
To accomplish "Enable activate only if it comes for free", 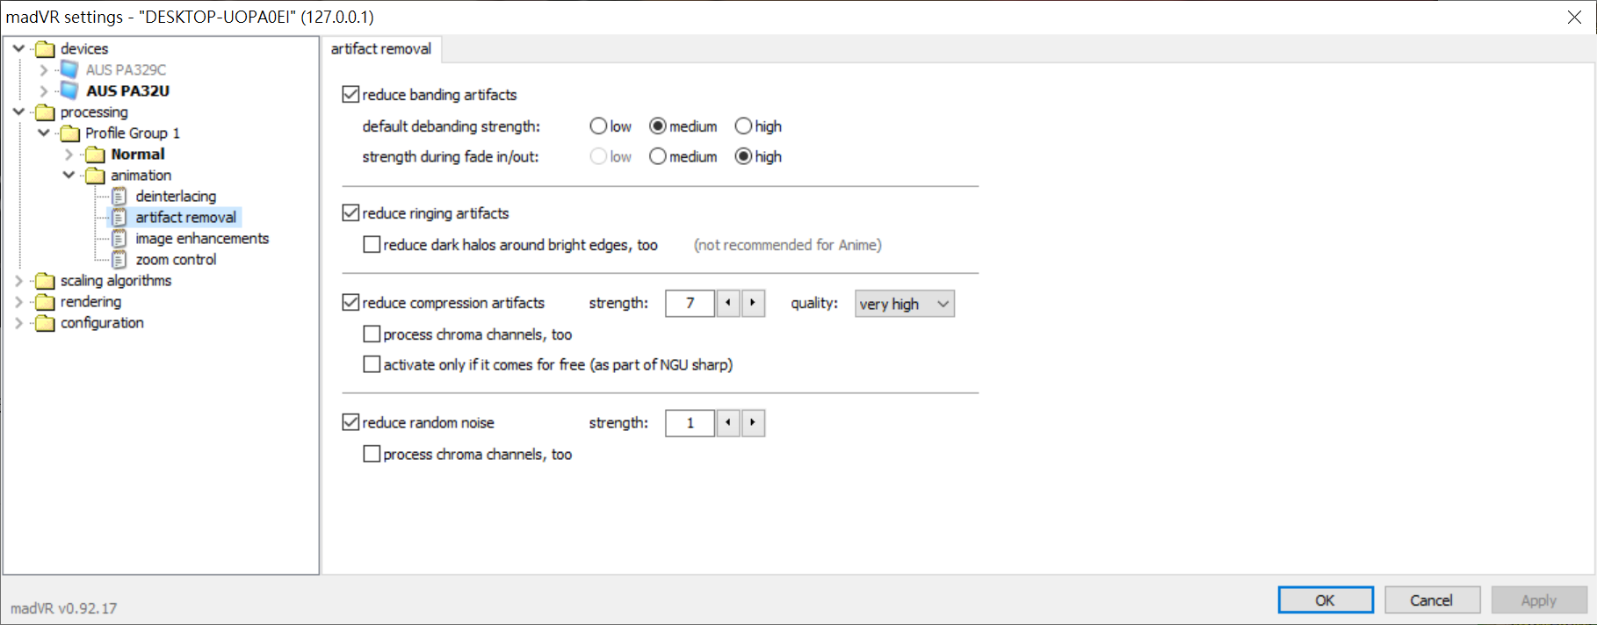I will click(x=372, y=363).
